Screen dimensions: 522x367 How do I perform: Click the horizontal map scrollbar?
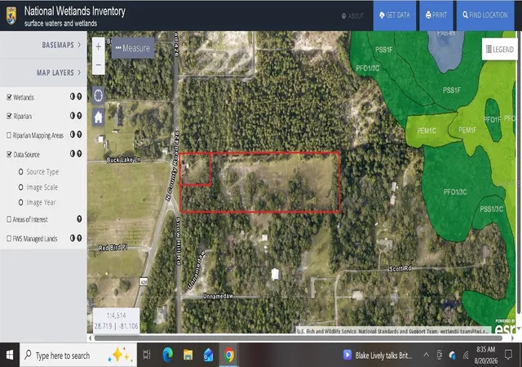298,338
